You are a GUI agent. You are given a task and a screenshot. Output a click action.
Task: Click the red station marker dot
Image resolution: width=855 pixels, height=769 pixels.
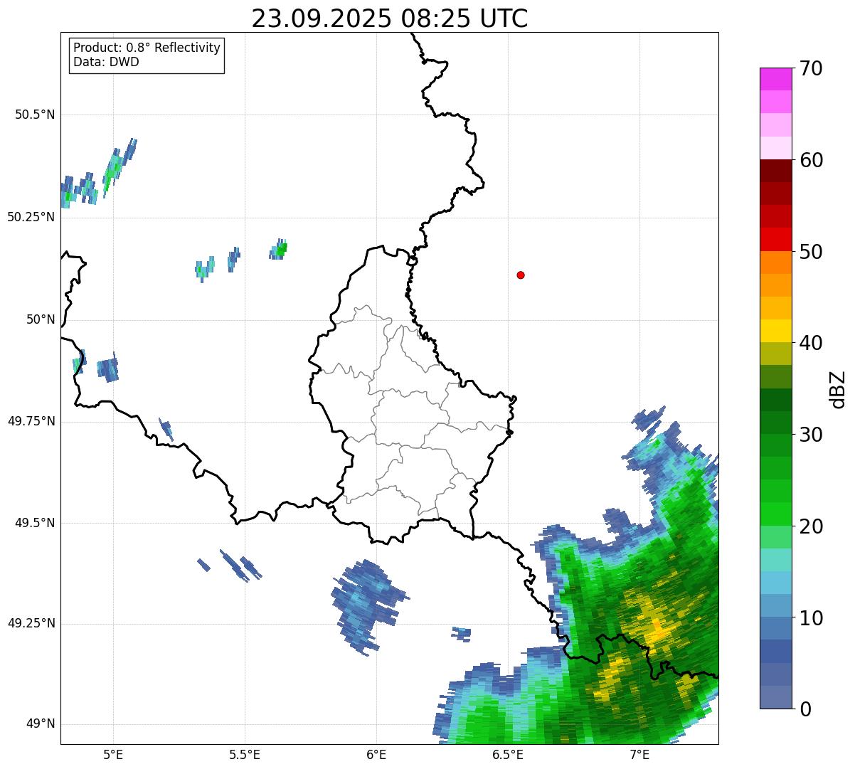[x=521, y=275]
